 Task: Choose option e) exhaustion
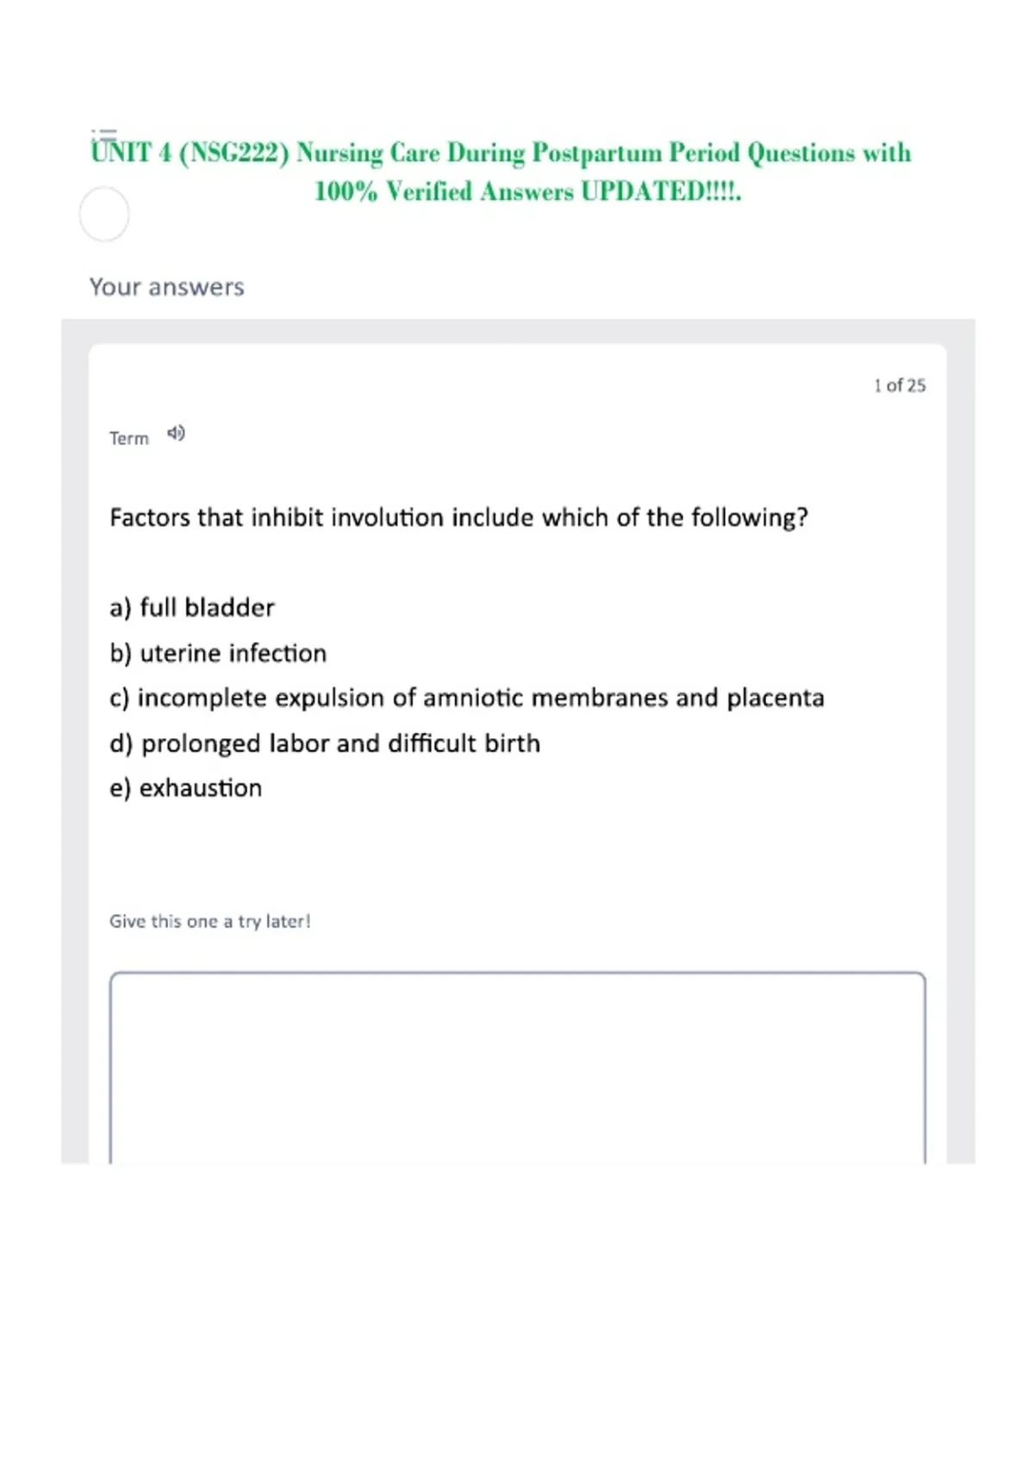186,788
